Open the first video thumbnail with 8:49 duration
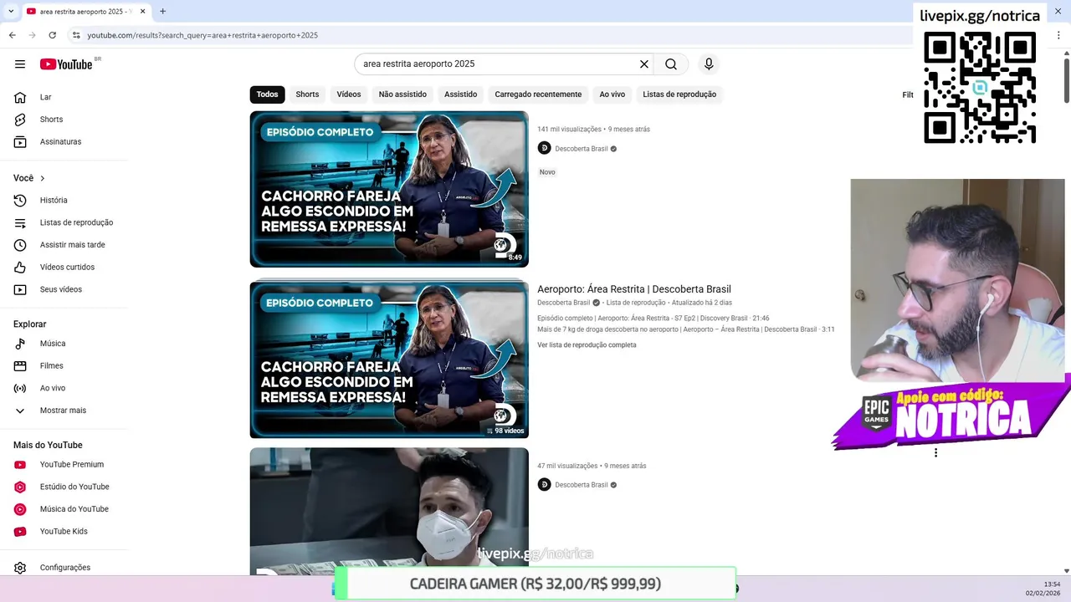 pos(389,189)
